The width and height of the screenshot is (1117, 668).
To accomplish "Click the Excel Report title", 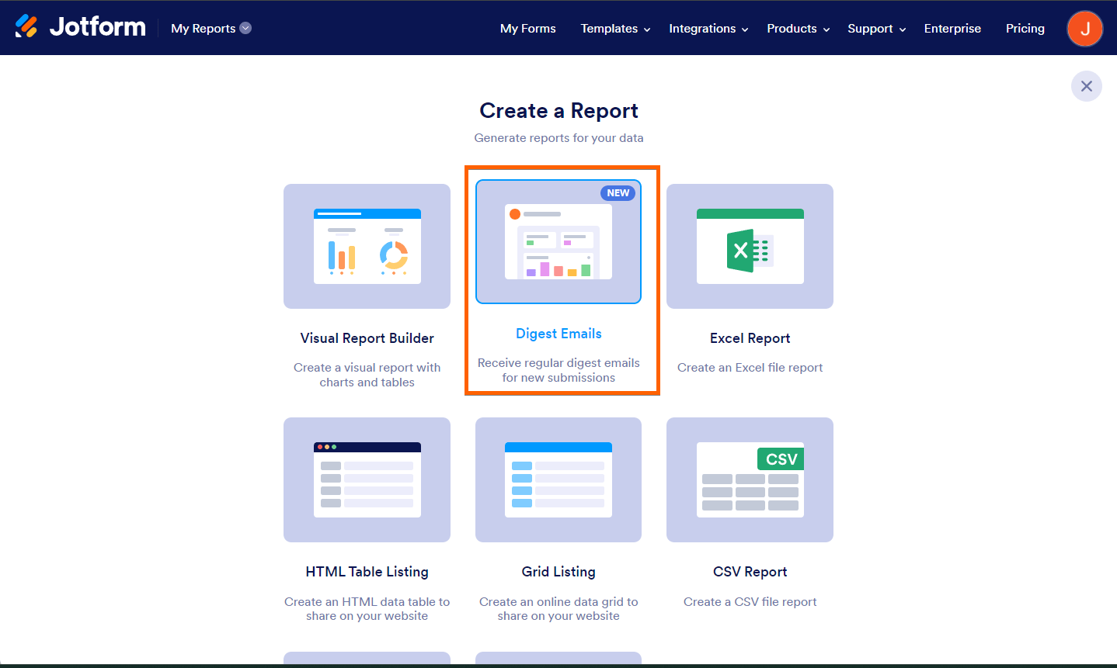I will [750, 338].
